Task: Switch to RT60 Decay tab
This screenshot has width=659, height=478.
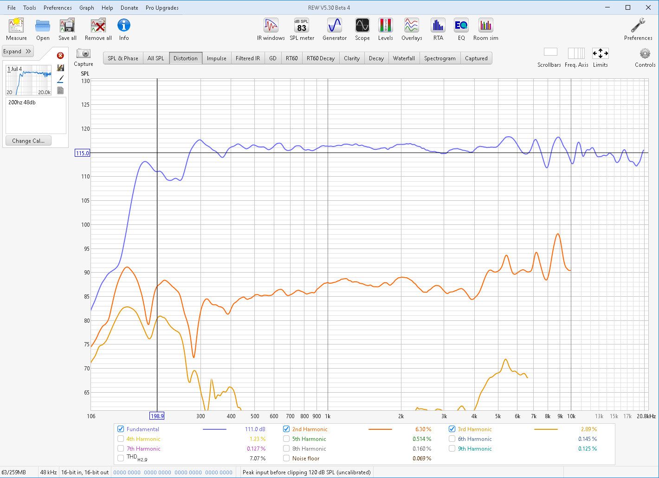Action: [x=321, y=58]
